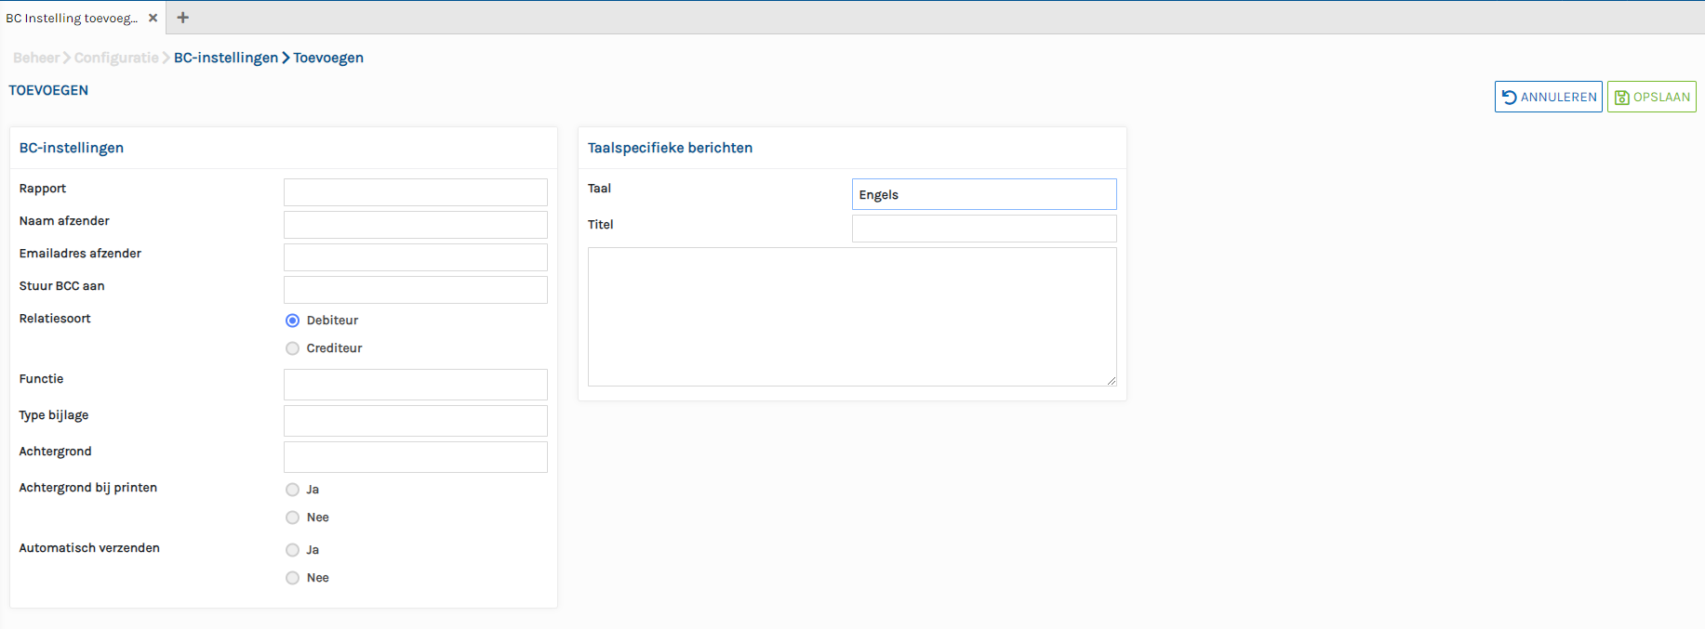Open the Functie dropdown field
Viewport: 1705px width, 629px height.
[x=415, y=385]
